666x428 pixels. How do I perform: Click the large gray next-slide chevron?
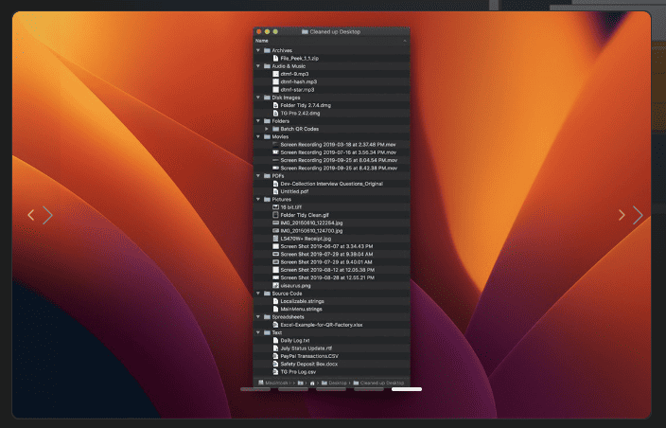(638, 215)
